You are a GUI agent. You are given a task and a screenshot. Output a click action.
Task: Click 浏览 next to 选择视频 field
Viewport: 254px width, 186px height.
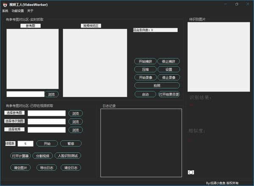75,130
